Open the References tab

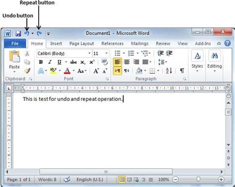(113, 43)
